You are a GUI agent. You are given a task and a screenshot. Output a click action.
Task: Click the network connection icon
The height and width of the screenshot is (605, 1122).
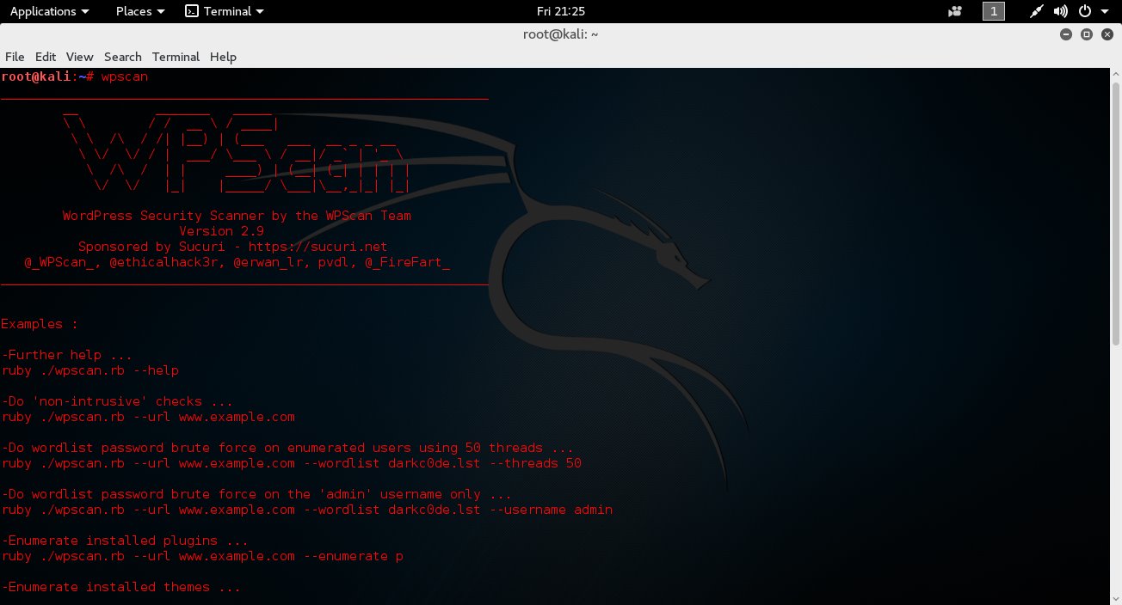[1038, 11]
